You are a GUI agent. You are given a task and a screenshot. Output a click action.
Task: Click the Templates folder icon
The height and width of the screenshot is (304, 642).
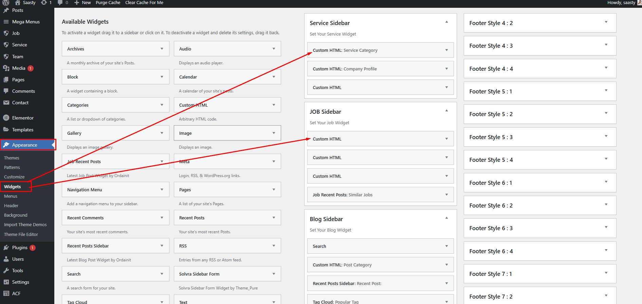6,130
